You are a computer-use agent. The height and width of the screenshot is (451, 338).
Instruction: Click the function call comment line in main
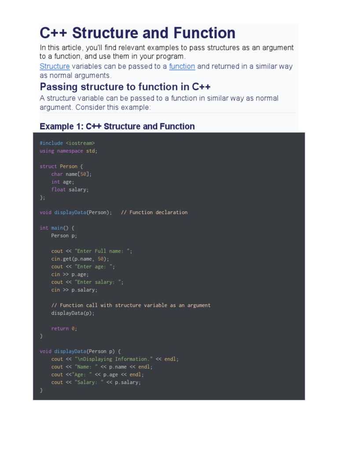(131, 305)
